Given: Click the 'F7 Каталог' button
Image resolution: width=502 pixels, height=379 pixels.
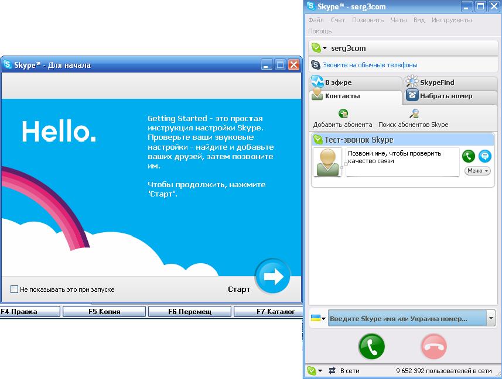Looking at the screenshot, I should tap(268, 312).
